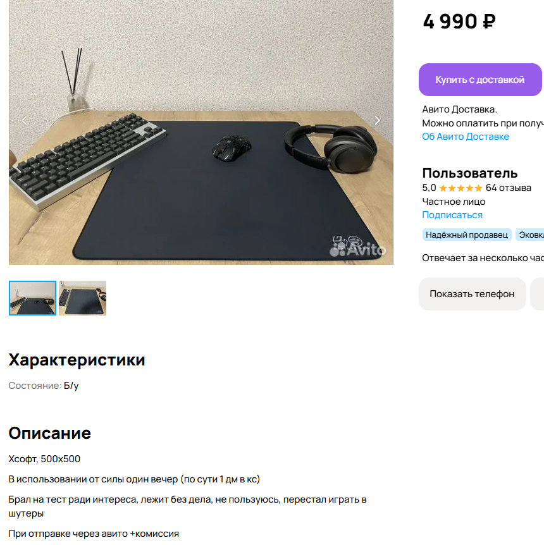Click the Состояние: Б/у characteristic
The width and height of the screenshot is (544, 545).
click(44, 386)
